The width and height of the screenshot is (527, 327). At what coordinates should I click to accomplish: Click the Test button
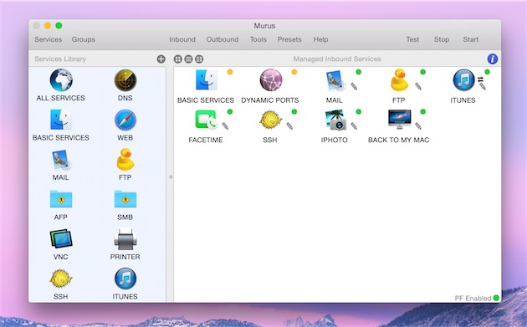pyautogui.click(x=412, y=39)
